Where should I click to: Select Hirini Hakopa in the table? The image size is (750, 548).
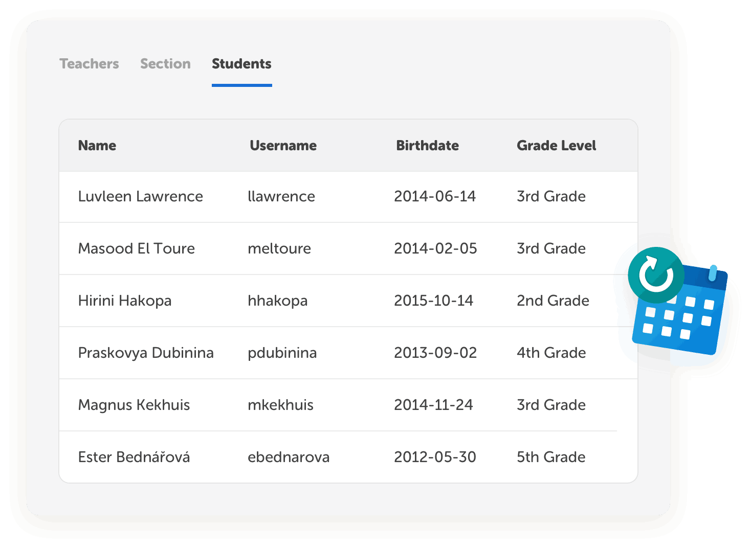pyautogui.click(x=125, y=301)
